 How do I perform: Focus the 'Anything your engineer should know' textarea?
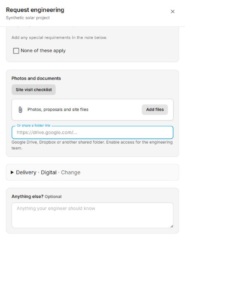92,215
